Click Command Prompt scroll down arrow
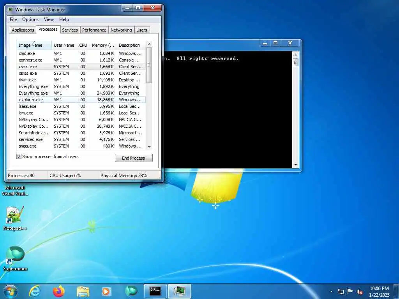The height and width of the screenshot is (299, 399). [295, 165]
